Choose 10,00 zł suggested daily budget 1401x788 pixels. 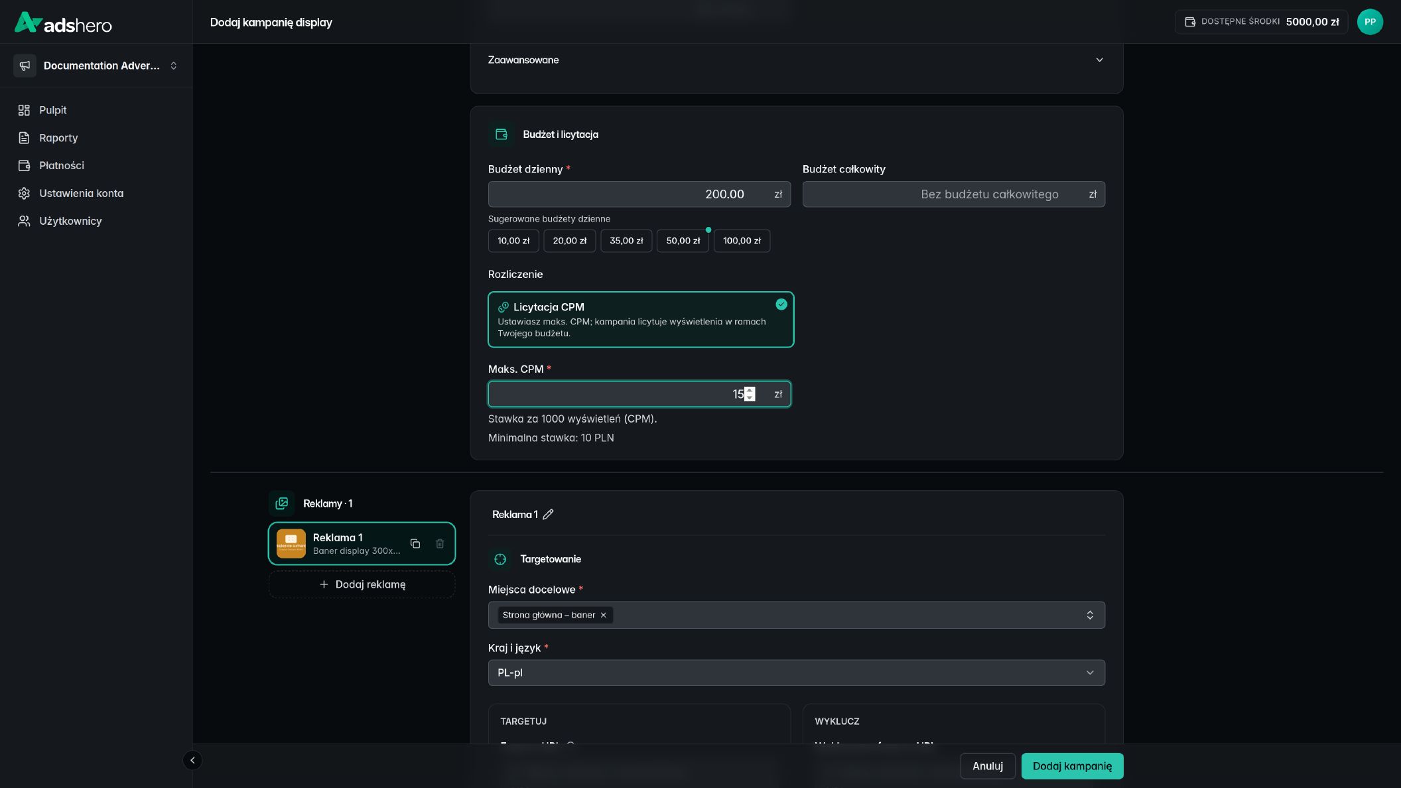coord(513,241)
